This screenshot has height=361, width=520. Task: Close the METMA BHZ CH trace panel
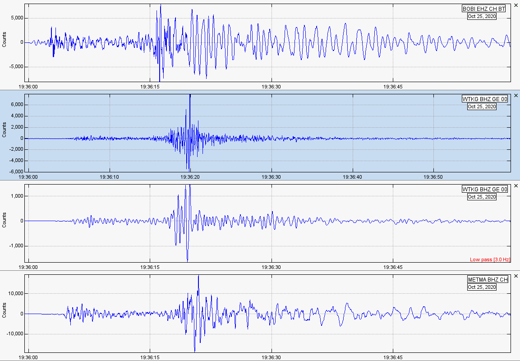point(516,276)
